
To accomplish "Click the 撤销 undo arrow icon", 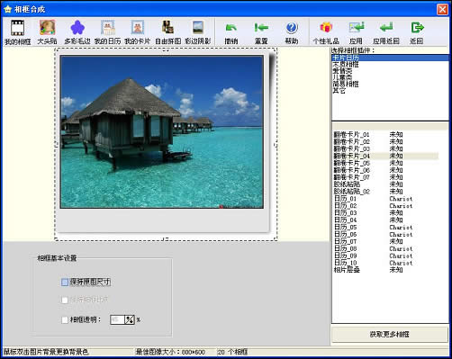I will coord(231,28).
